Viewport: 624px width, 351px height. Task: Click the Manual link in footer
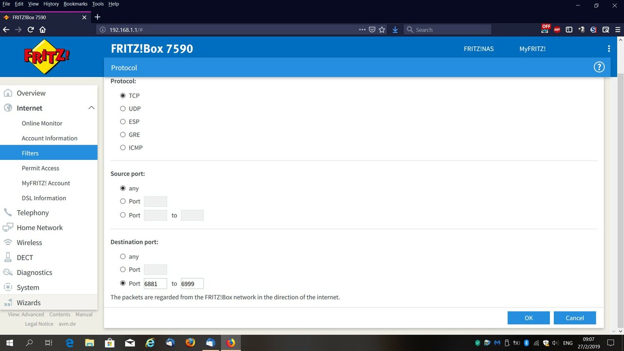[84, 314]
